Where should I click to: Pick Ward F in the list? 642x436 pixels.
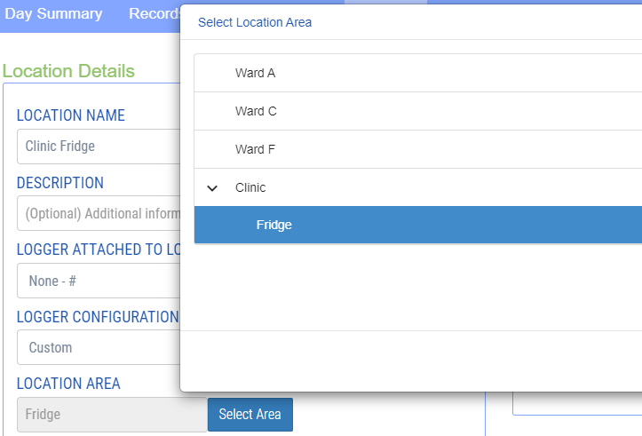pos(255,149)
